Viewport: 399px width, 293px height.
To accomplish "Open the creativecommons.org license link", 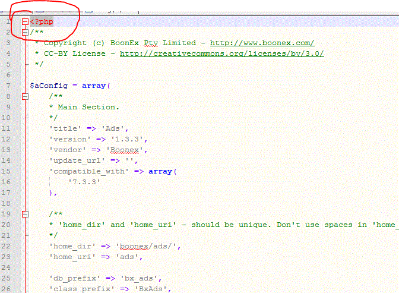I will [x=221, y=53].
